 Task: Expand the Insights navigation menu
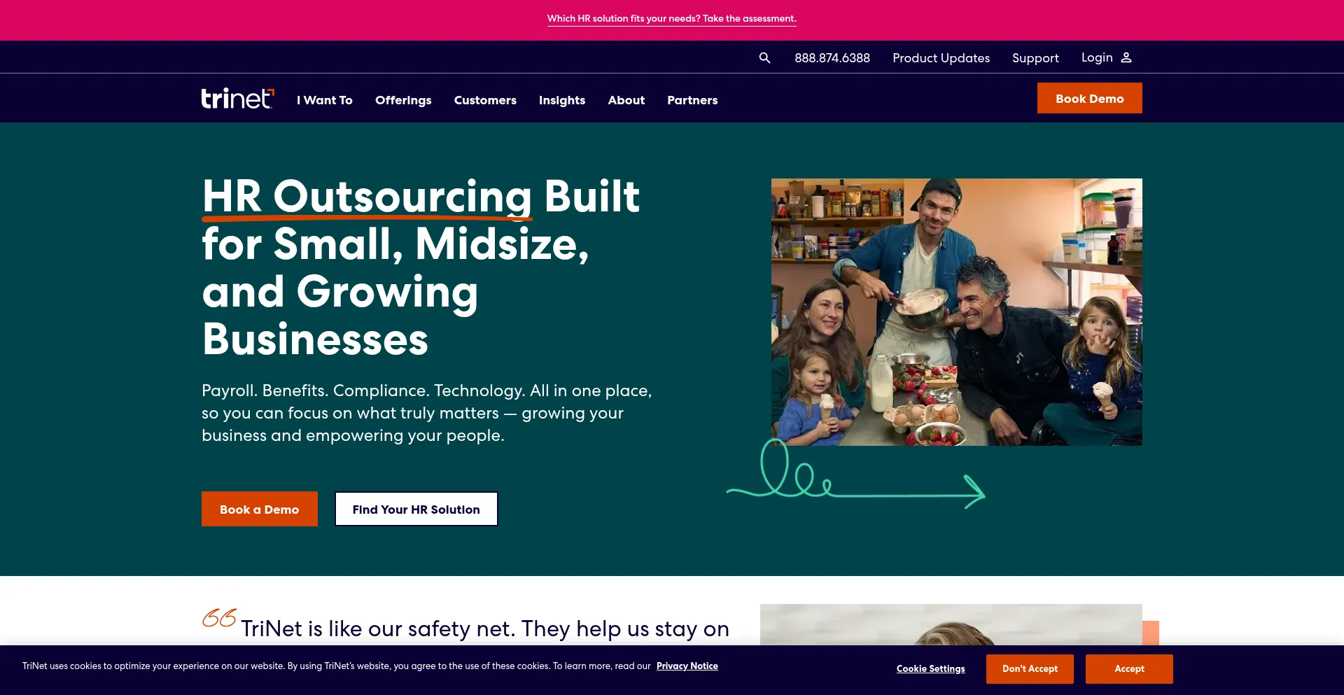562,100
